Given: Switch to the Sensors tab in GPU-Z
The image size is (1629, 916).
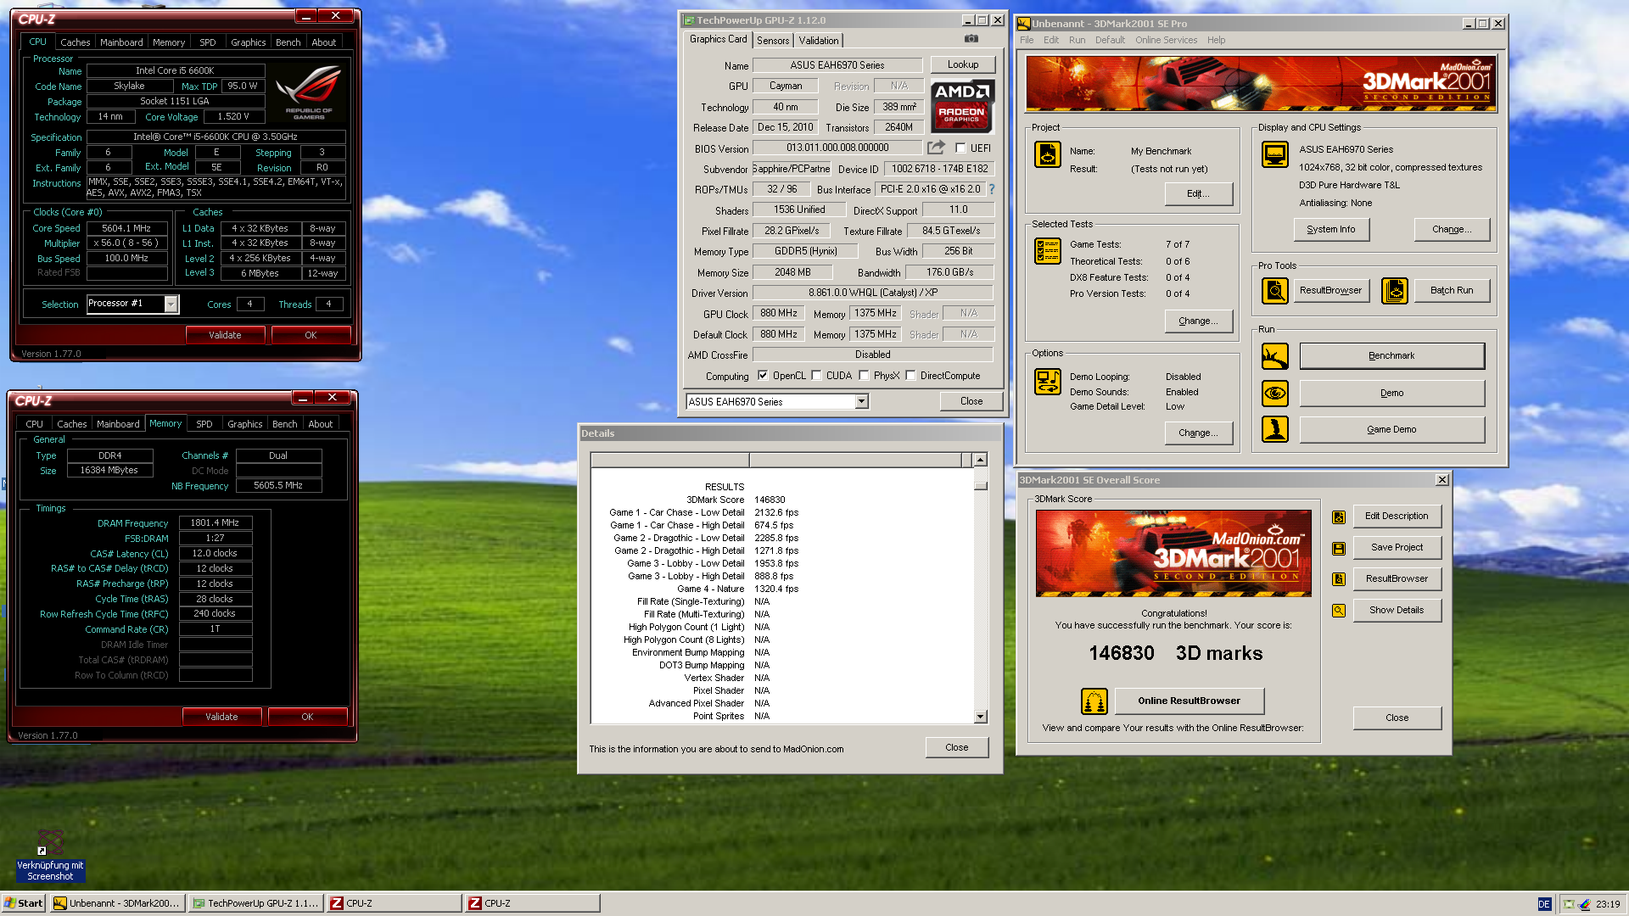Looking at the screenshot, I should coord(773,41).
